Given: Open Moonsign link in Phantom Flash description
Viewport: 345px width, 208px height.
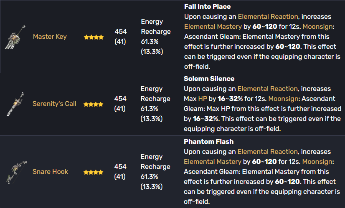Looking at the screenshot, I should click(317, 162).
